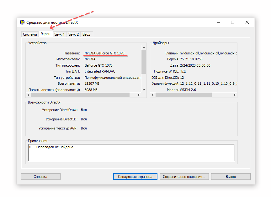Click Следующая страница button
271x197 pixels.
coord(135,176)
